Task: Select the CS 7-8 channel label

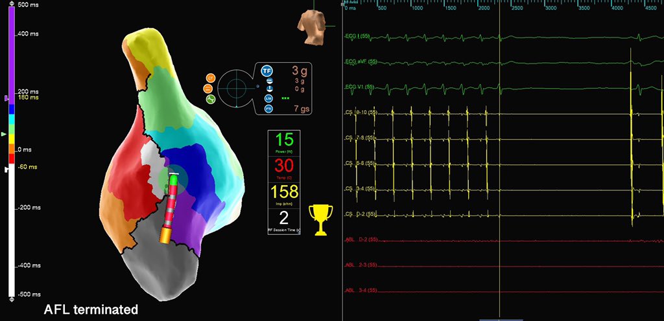Action: (361, 138)
